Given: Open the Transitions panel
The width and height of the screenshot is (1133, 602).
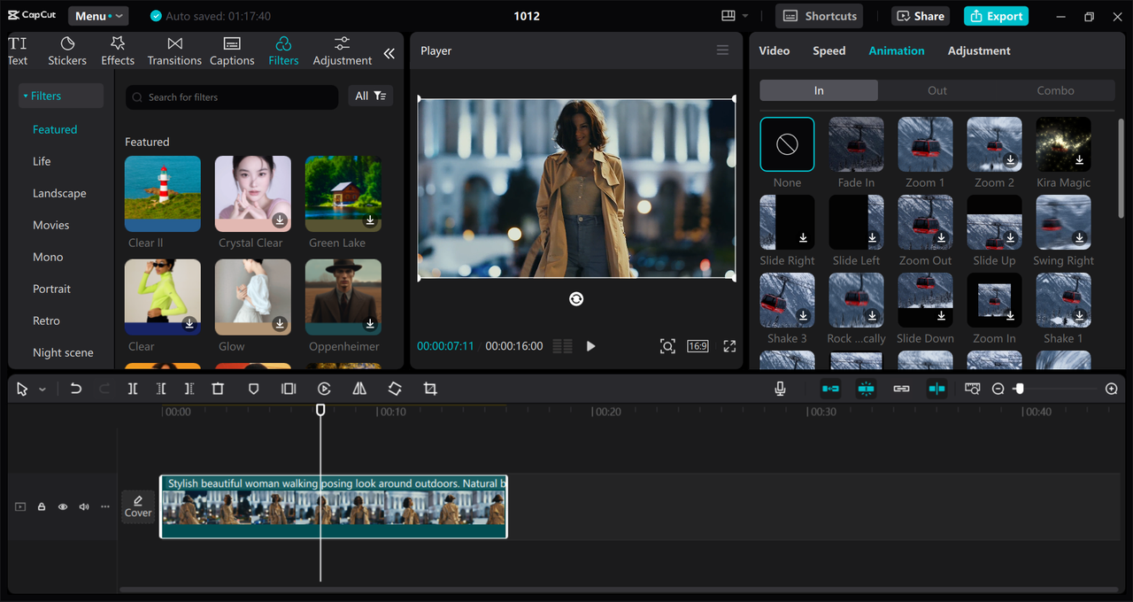Looking at the screenshot, I should tap(174, 51).
